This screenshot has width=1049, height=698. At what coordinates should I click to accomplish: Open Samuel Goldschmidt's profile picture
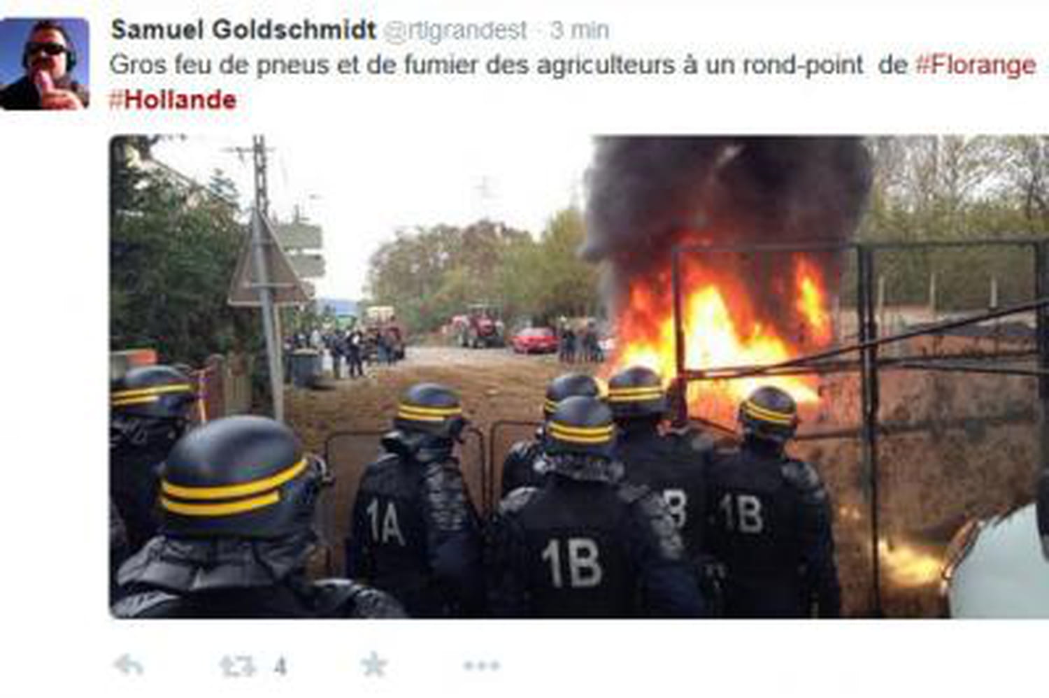click(x=45, y=64)
